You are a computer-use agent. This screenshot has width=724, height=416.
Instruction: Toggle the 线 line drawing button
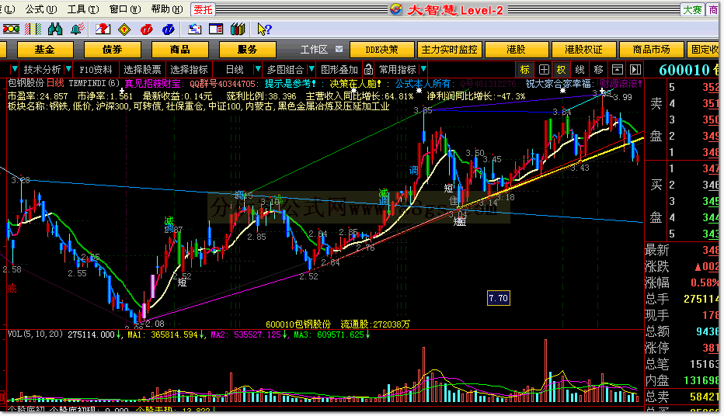point(580,70)
